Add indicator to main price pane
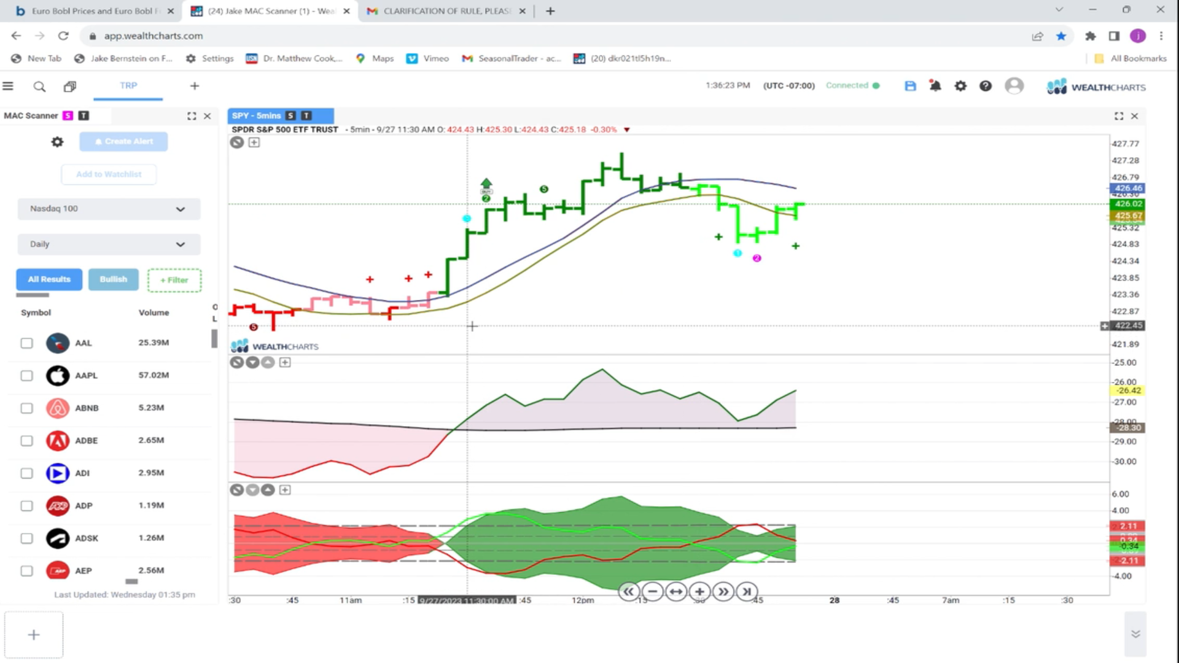Screen dimensions: 1179x663 (254, 142)
